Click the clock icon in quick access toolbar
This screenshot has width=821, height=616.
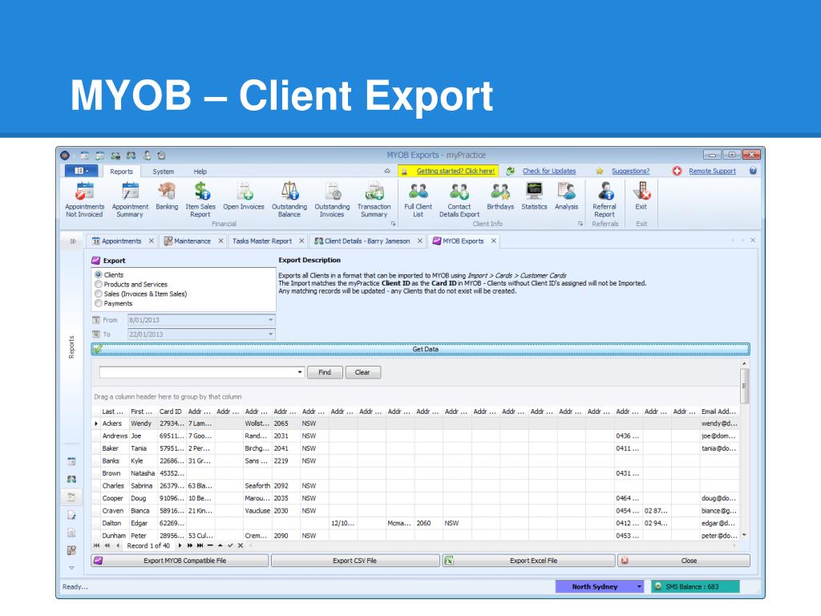pos(162,155)
